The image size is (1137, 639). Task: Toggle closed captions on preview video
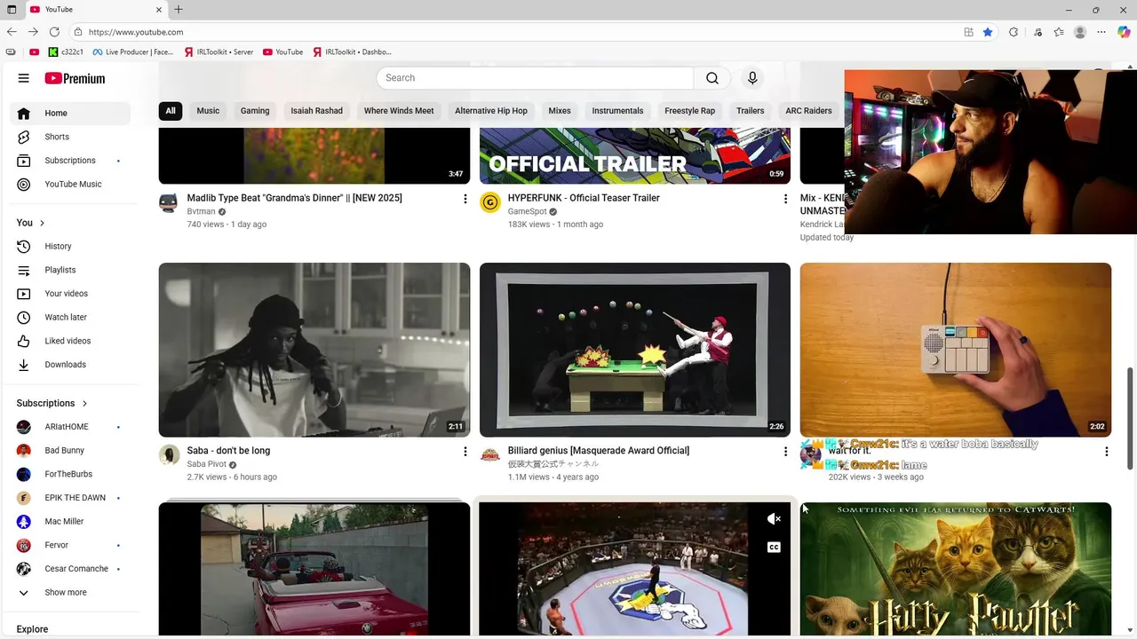point(774,548)
